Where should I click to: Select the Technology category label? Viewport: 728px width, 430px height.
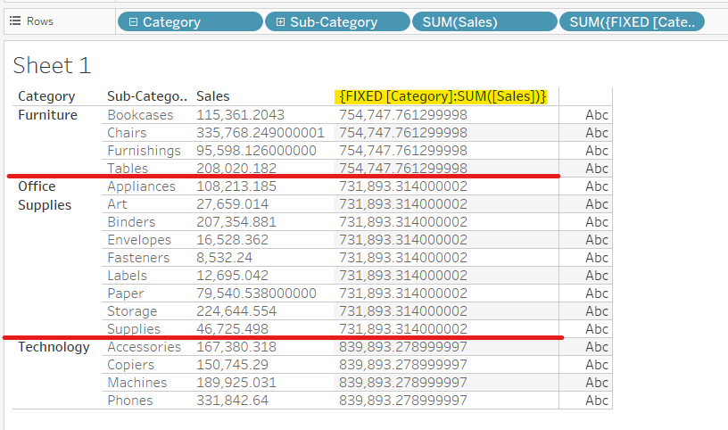pos(54,347)
